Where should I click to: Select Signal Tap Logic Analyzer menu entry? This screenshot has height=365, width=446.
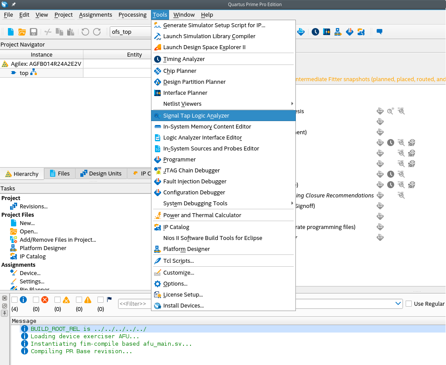click(x=196, y=115)
